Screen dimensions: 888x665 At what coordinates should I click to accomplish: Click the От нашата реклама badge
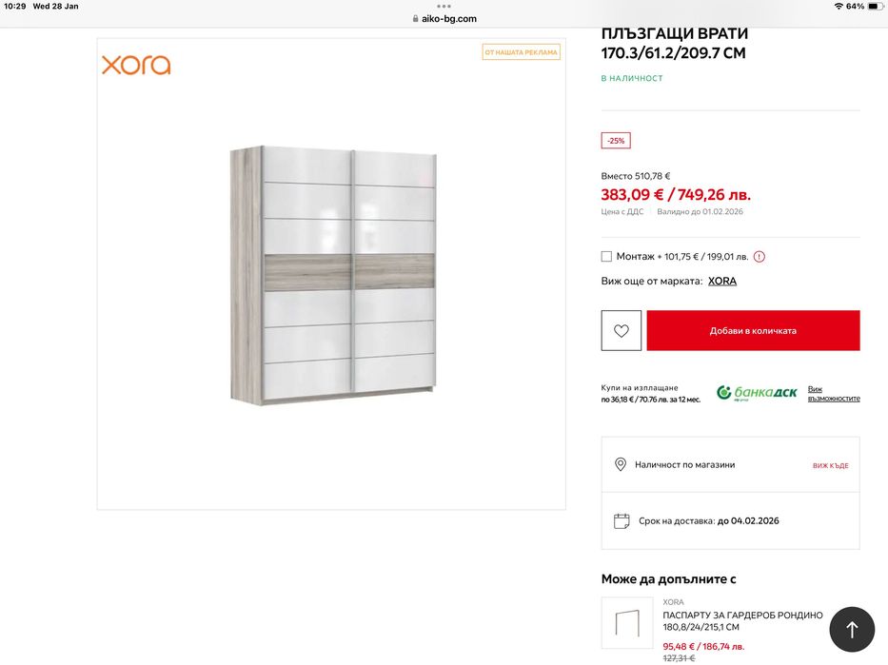click(521, 52)
